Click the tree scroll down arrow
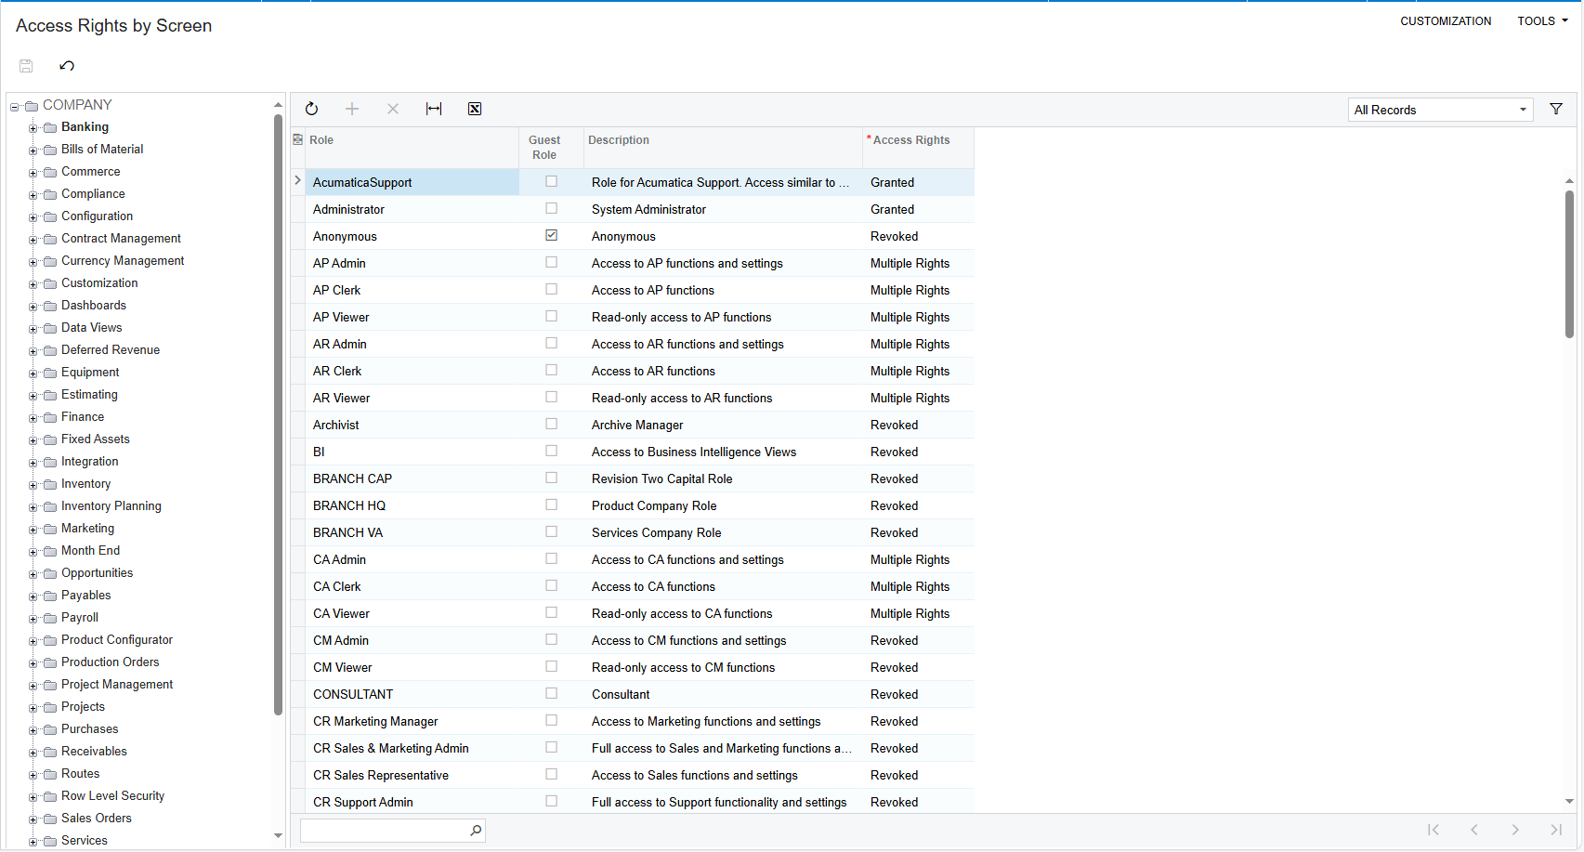Image resolution: width=1584 pixels, height=852 pixels. click(278, 835)
